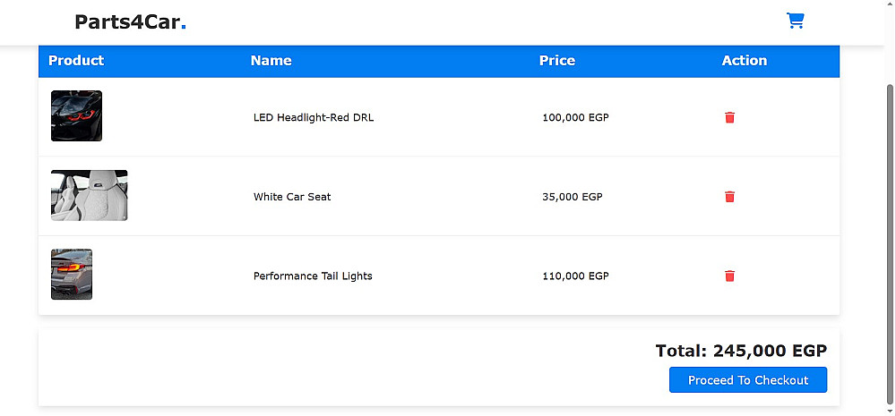The image size is (896, 416).
Task: Remove White Car Seat with trash icon
Action: 729,197
